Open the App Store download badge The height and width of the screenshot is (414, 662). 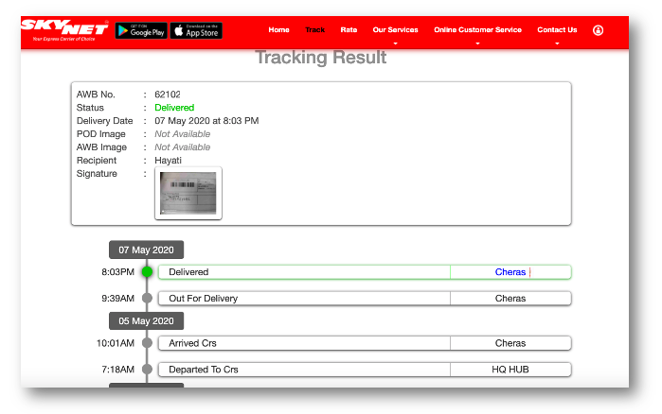point(196,30)
